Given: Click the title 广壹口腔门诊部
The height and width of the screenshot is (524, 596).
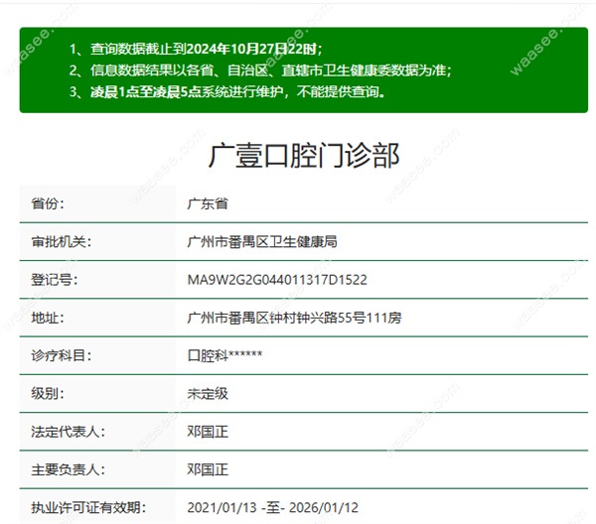Looking at the screenshot, I should pyautogui.click(x=304, y=155).
